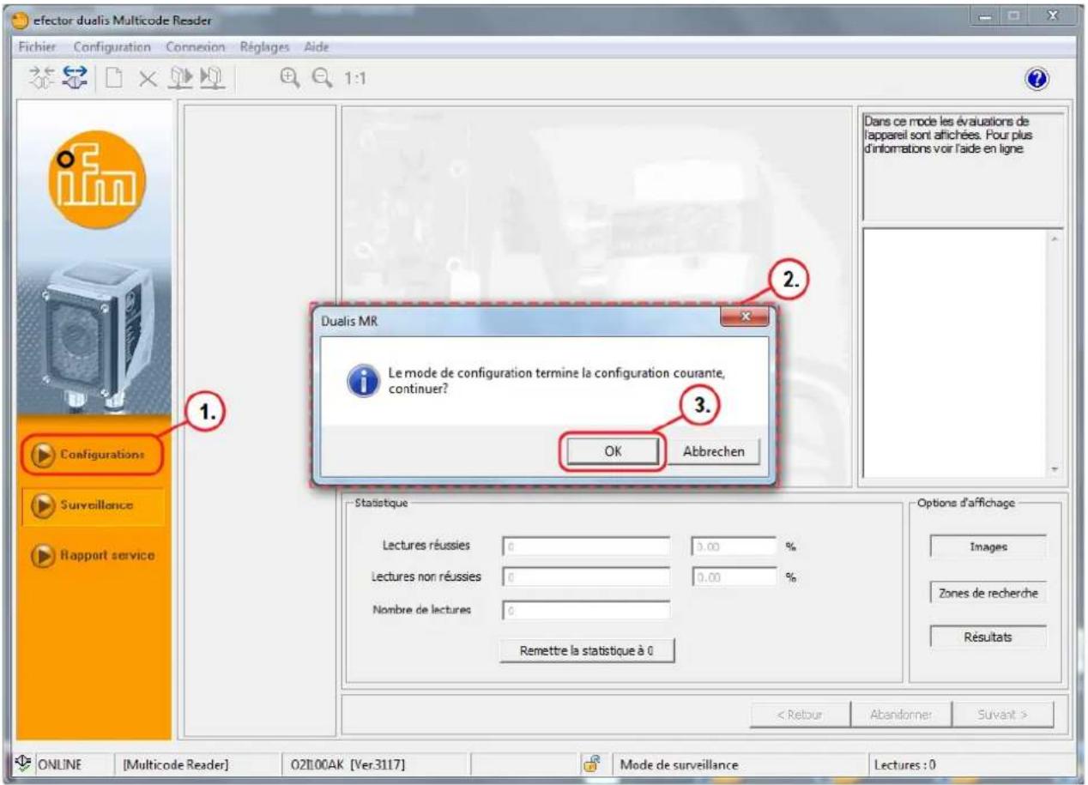Viewport: 1088px width, 785px height.
Task: Click the Lectures réussies percent field
Action: (x=734, y=546)
